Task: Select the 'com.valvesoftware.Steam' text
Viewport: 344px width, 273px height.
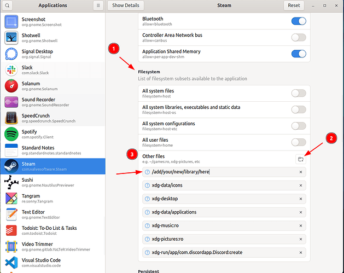Action: pos(44,169)
